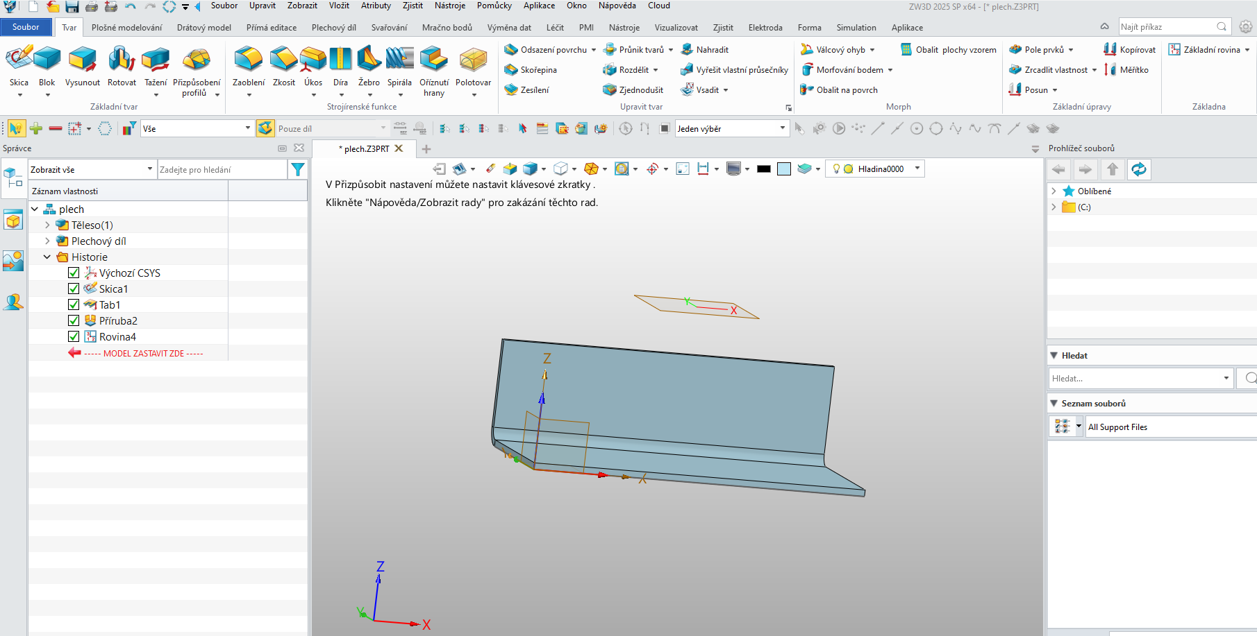This screenshot has width=1257, height=636.
Task: Expand the Oblíbené favorites folder
Action: pos(1054,191)
